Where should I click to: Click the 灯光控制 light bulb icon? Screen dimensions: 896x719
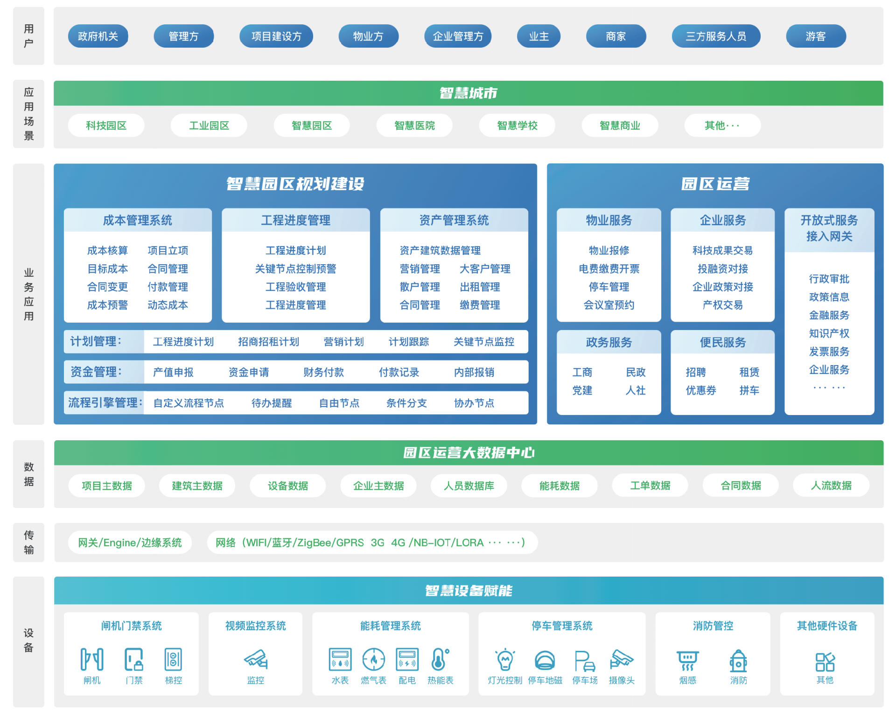505,659
